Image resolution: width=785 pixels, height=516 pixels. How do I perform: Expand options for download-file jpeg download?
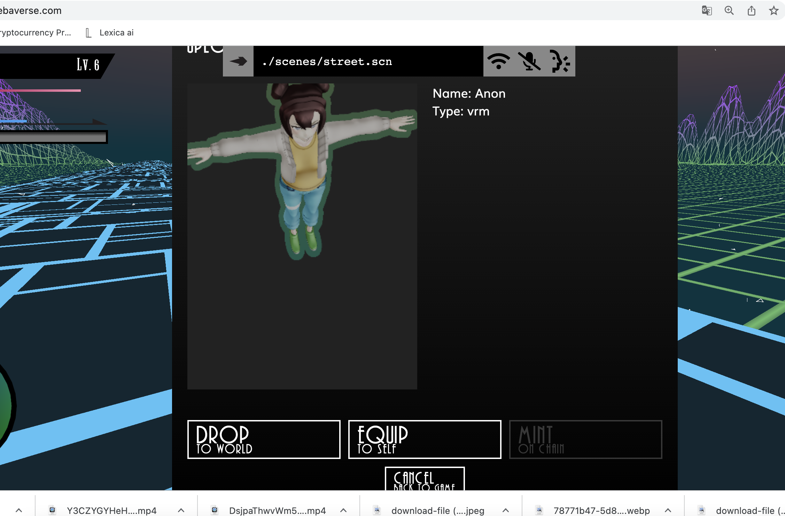click(x=506, y=510)
